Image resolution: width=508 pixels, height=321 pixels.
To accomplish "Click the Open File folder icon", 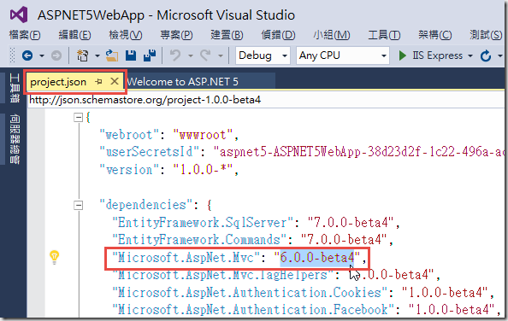I will point(112,55).
